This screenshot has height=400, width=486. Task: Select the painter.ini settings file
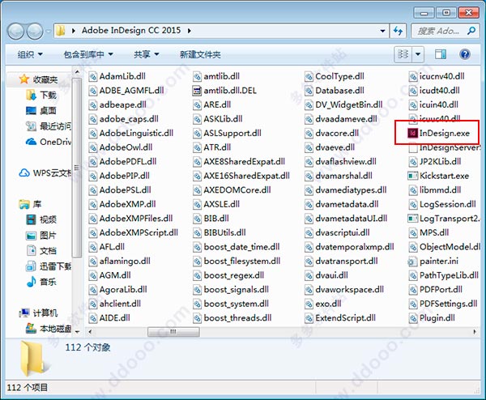pyautogui.click(x=433, y=262)
